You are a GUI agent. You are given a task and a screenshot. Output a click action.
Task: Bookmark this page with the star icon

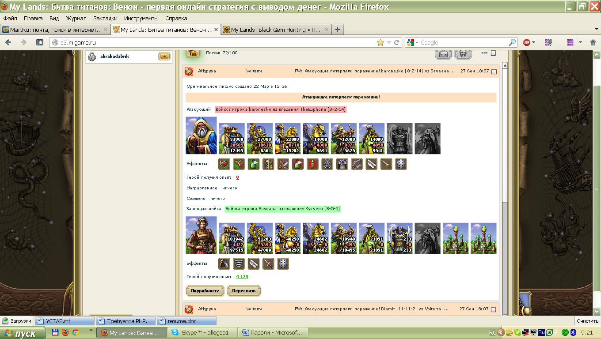pyautogui.click(x=380, y=42)
